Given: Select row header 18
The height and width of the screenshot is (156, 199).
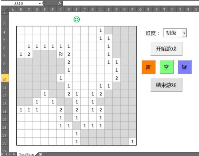Looking at the screenshot, I should 5,142.
